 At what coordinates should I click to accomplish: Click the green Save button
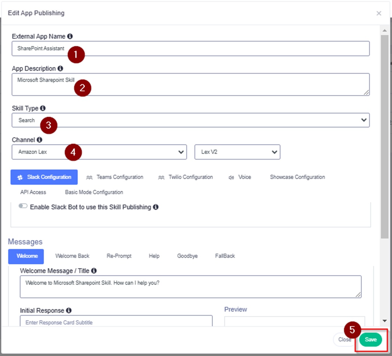371,340
